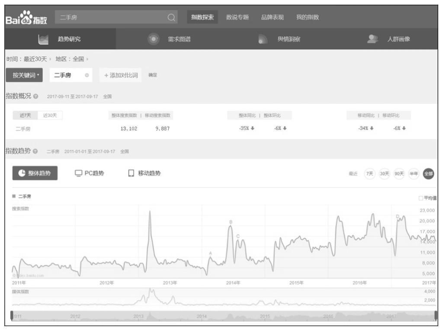Click the right handle of timeline slider

[436, 316]
